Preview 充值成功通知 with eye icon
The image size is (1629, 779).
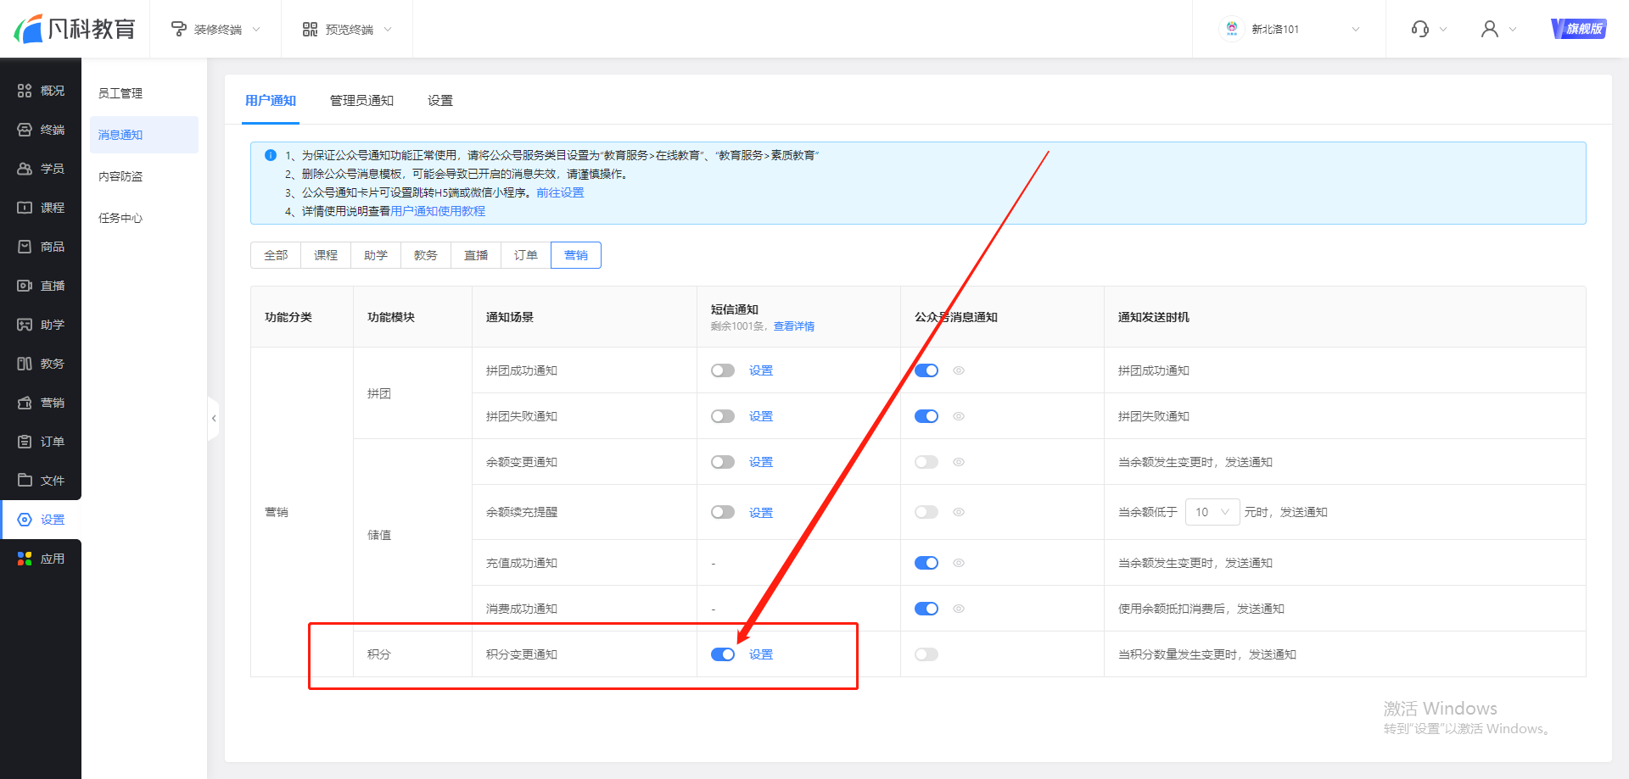pyautogui.click(x=959, y=563)
